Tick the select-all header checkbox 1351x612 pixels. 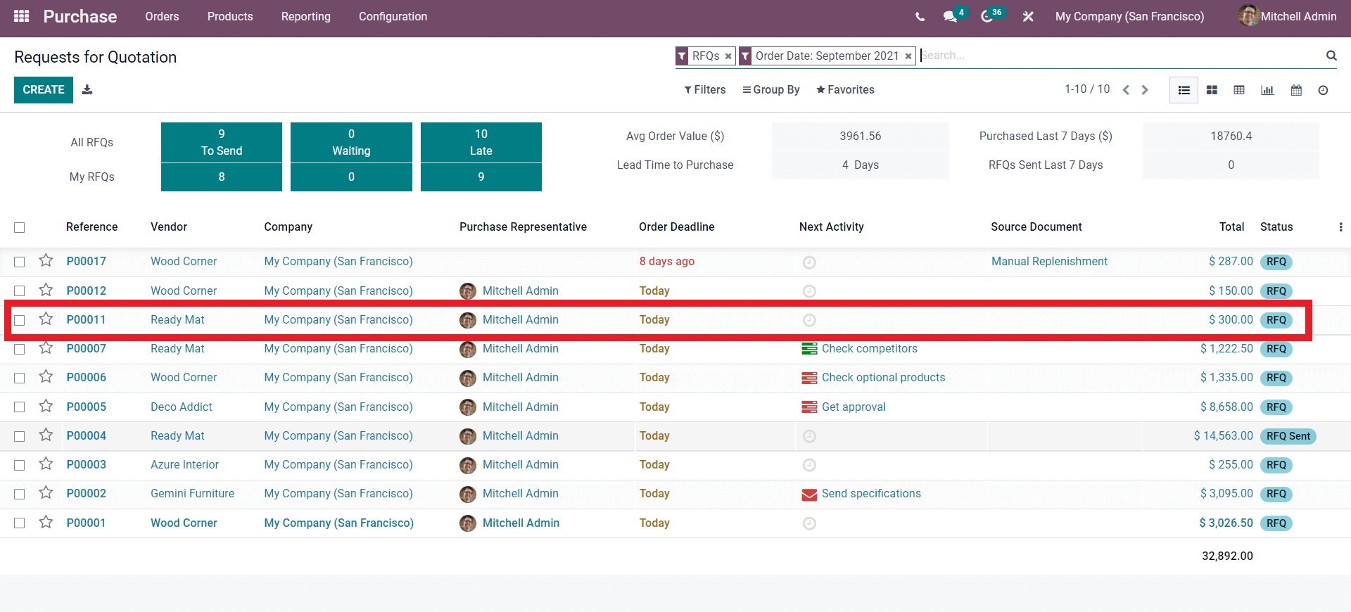pyautogui.click(x=19, y=227)
